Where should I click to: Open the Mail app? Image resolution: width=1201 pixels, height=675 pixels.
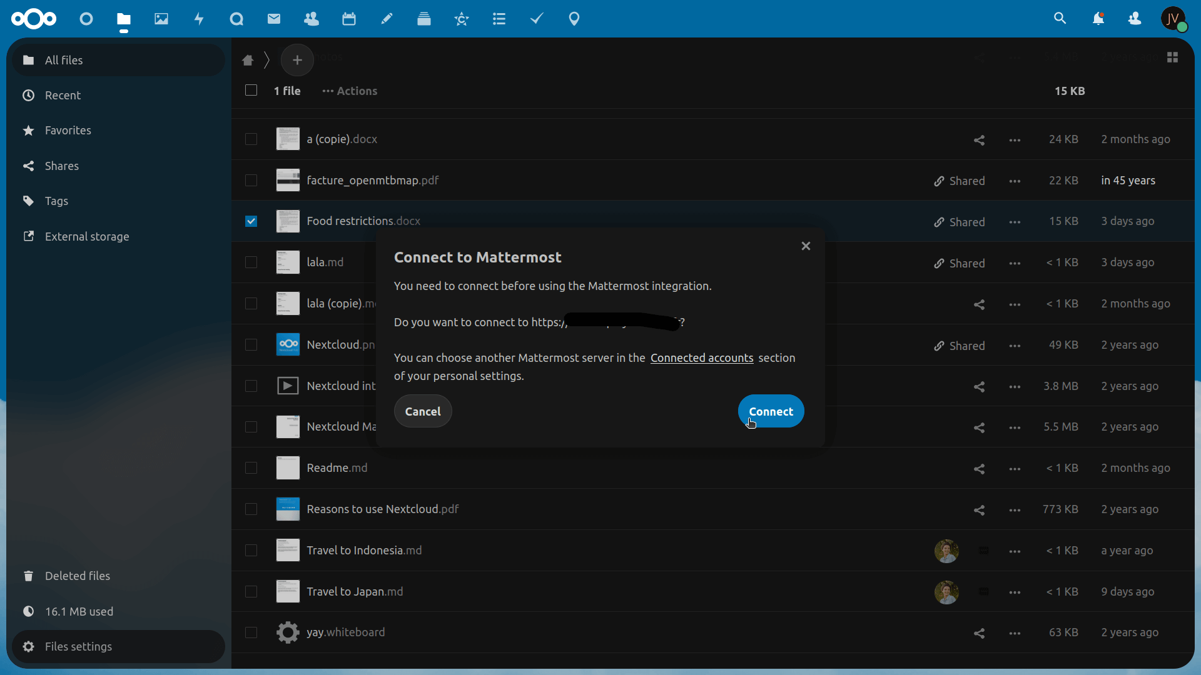tap(274, 19)
